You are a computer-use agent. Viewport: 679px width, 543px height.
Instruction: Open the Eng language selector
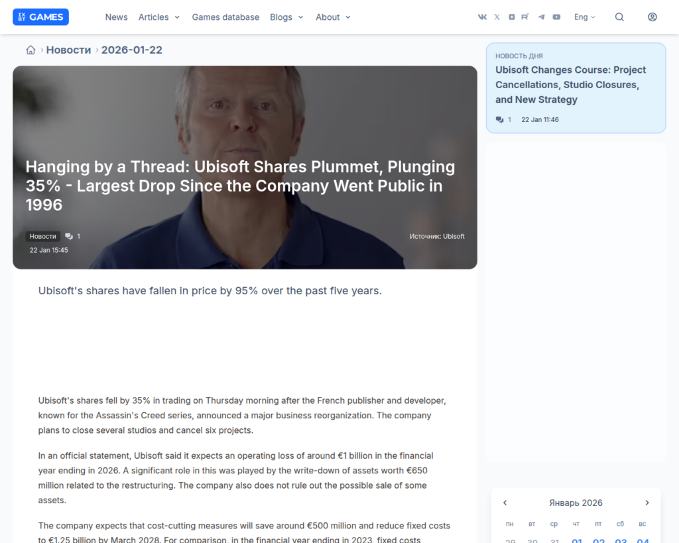coord(584,17)
